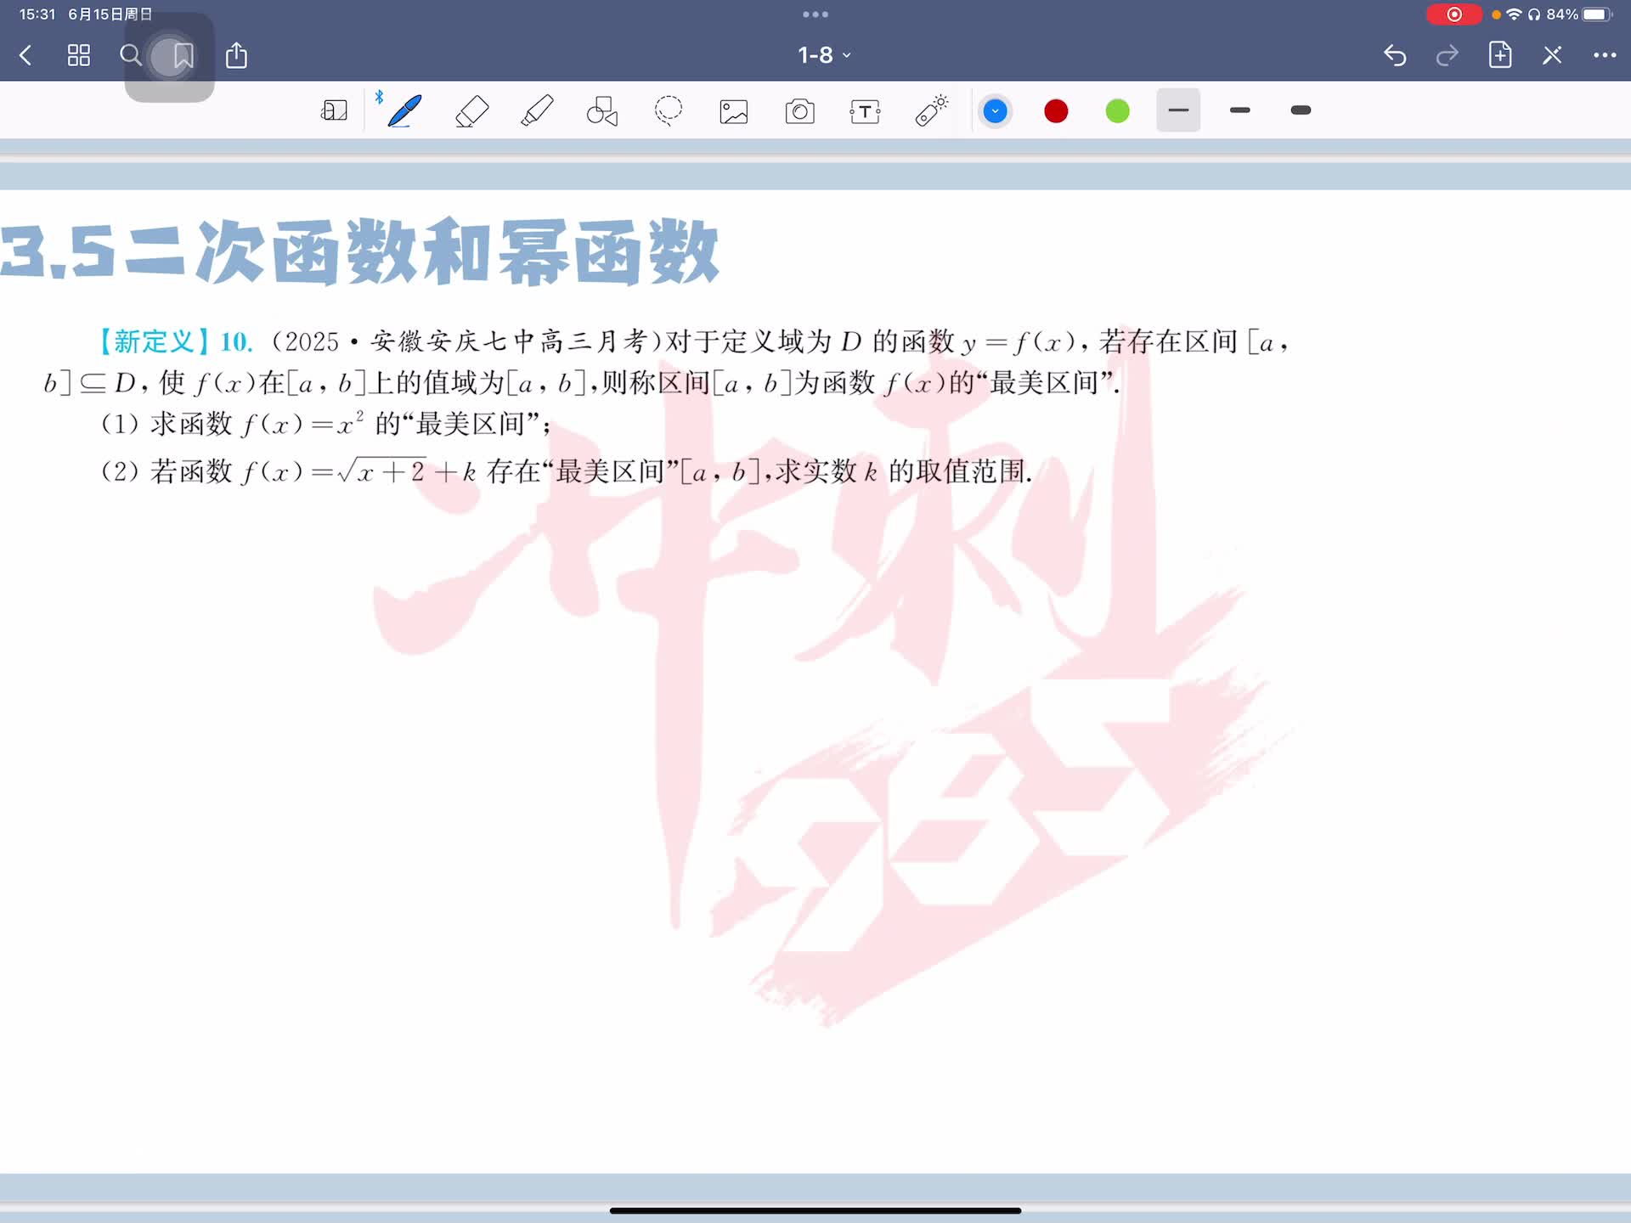The width and height of the screenshot is (1631, 1223).
Task: Open the blue color preset options
Action: click(x=995, y=111)
